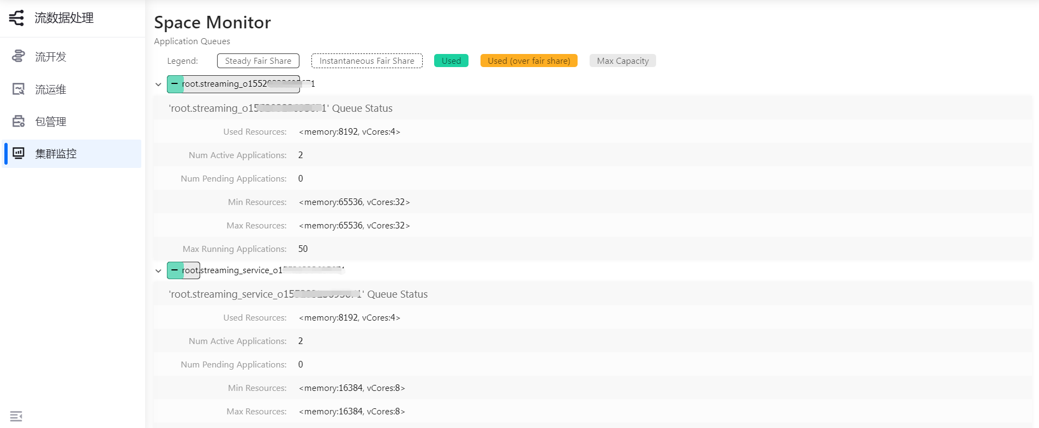Open the 流运维 menu item
Viewport: 1039px width, 428px height.
51,89
